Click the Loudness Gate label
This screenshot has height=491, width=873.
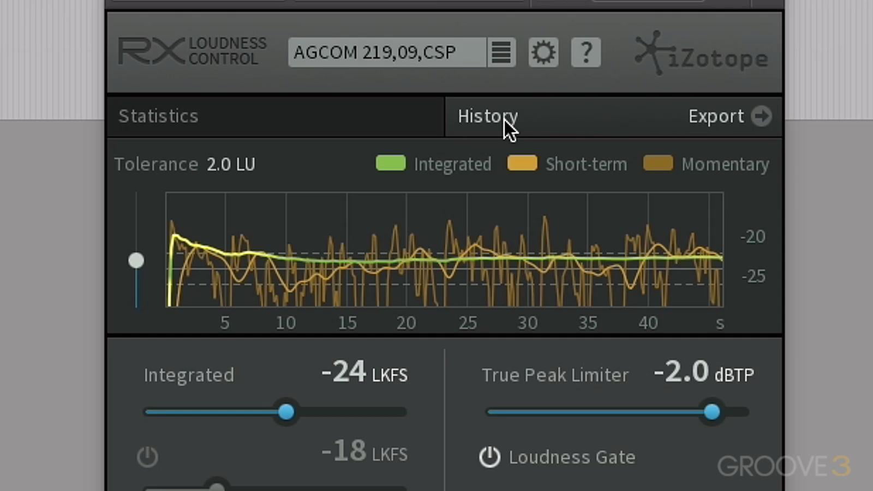click(x=572, y=457)
